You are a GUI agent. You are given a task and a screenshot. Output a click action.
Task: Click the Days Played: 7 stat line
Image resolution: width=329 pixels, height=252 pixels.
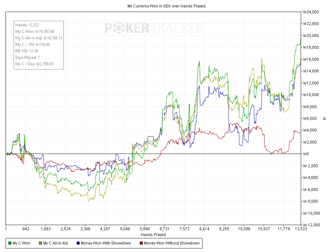pyautogui.click(x=28, y=57)
